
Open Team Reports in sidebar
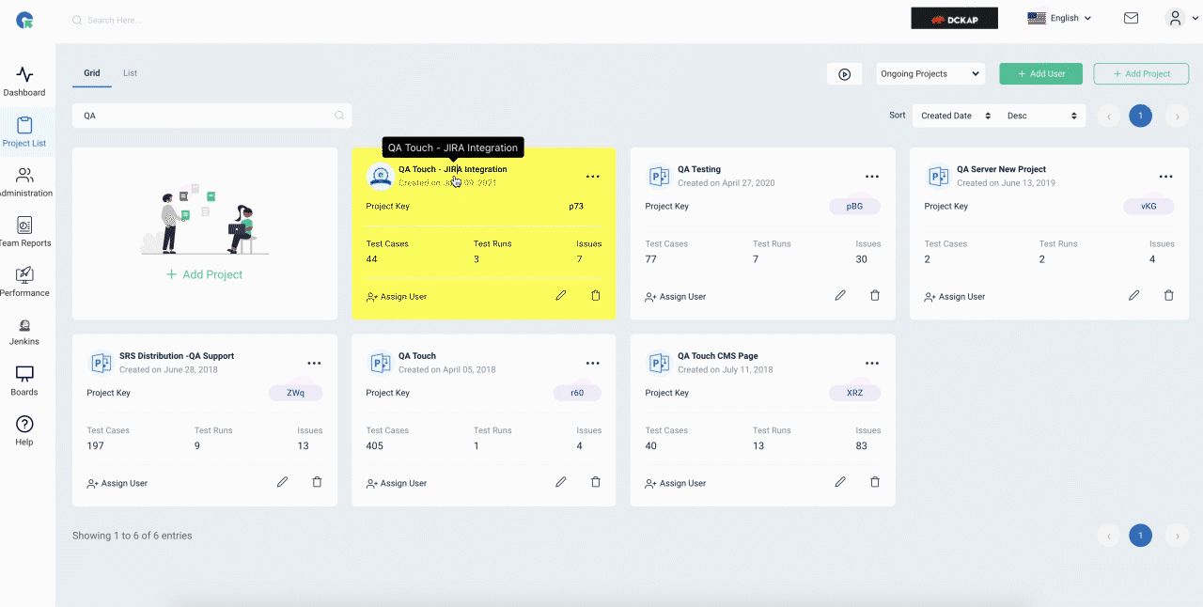(x=24, y=232)
